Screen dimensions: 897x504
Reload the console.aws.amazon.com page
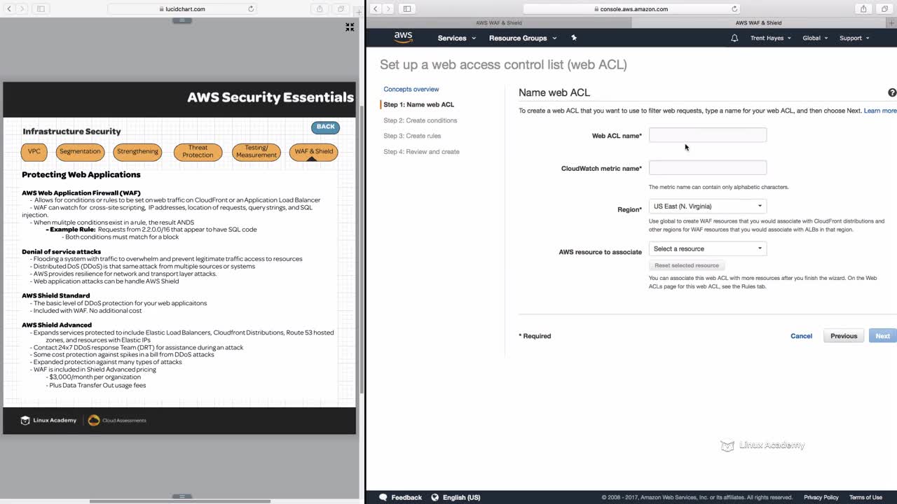pos(734,9)
